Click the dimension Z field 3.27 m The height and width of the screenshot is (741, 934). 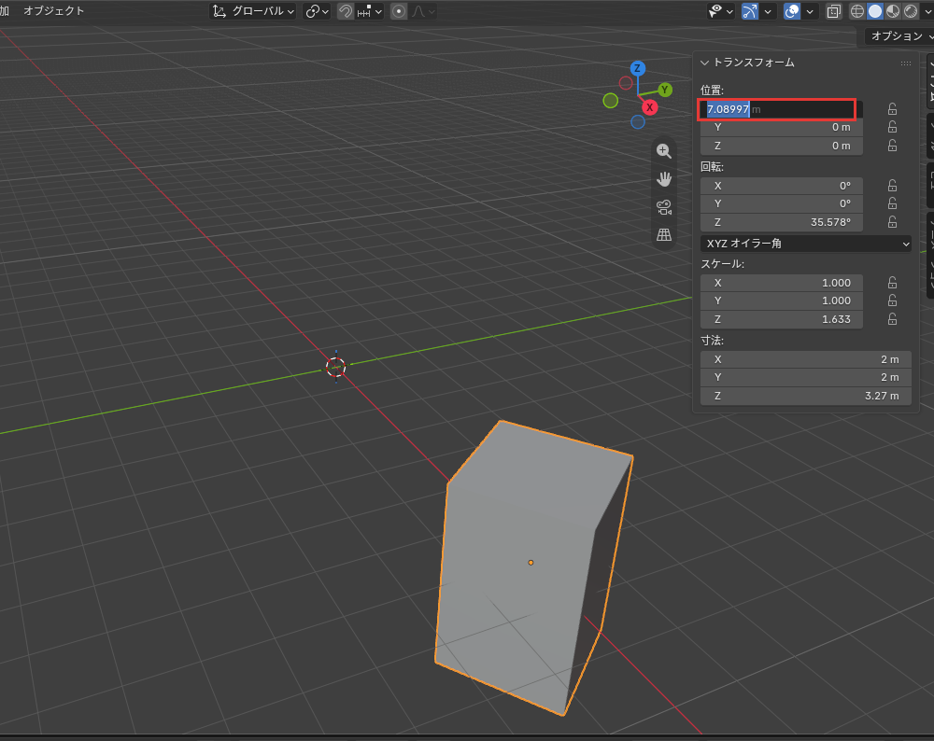[806, 396]
